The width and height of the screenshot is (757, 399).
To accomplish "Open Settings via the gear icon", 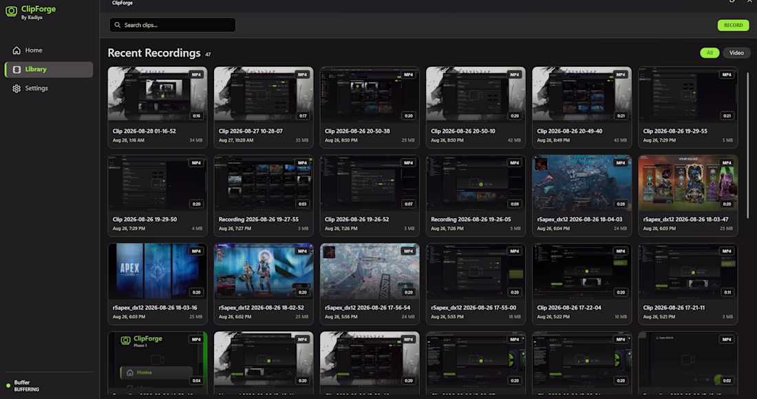I will coord(17,88).
